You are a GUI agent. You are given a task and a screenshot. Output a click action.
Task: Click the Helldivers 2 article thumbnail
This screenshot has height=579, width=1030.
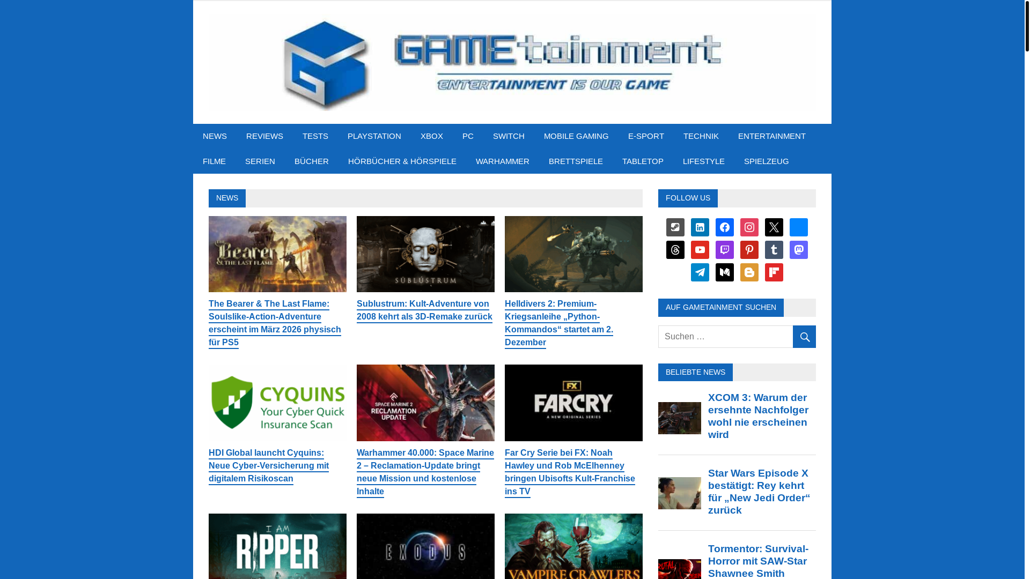coord(573,254)
